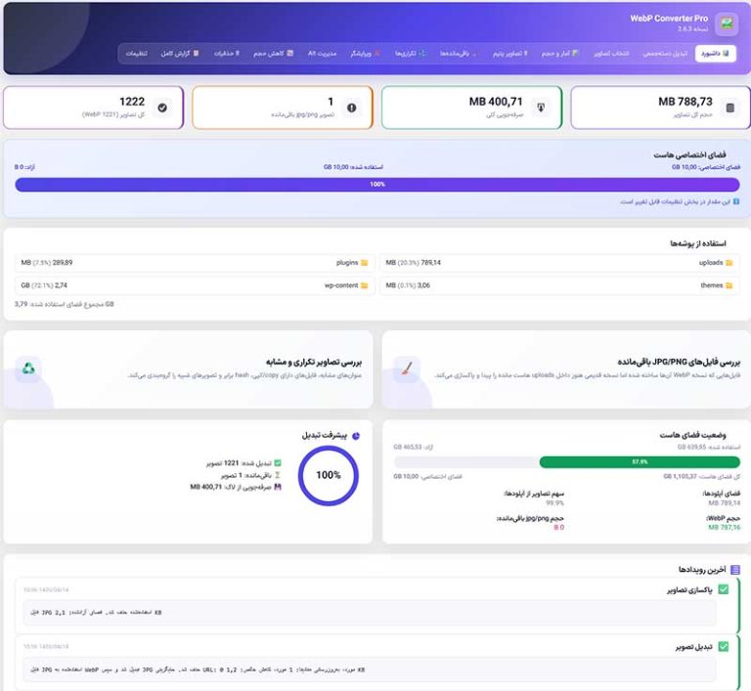Viewport: 751px width, 691px height.
Task: Open the تکراری‌ها tab
Action: pyautogui.click(x=410, y=54)
